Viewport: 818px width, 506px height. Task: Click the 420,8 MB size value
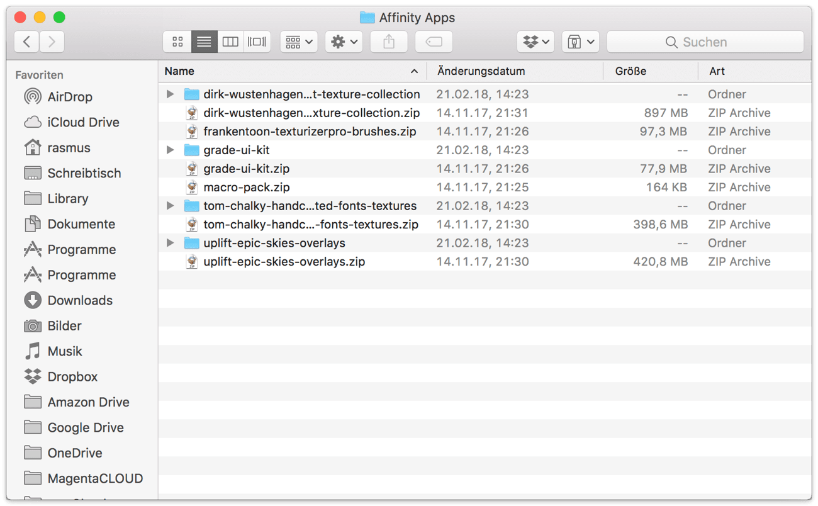(661, 262)
